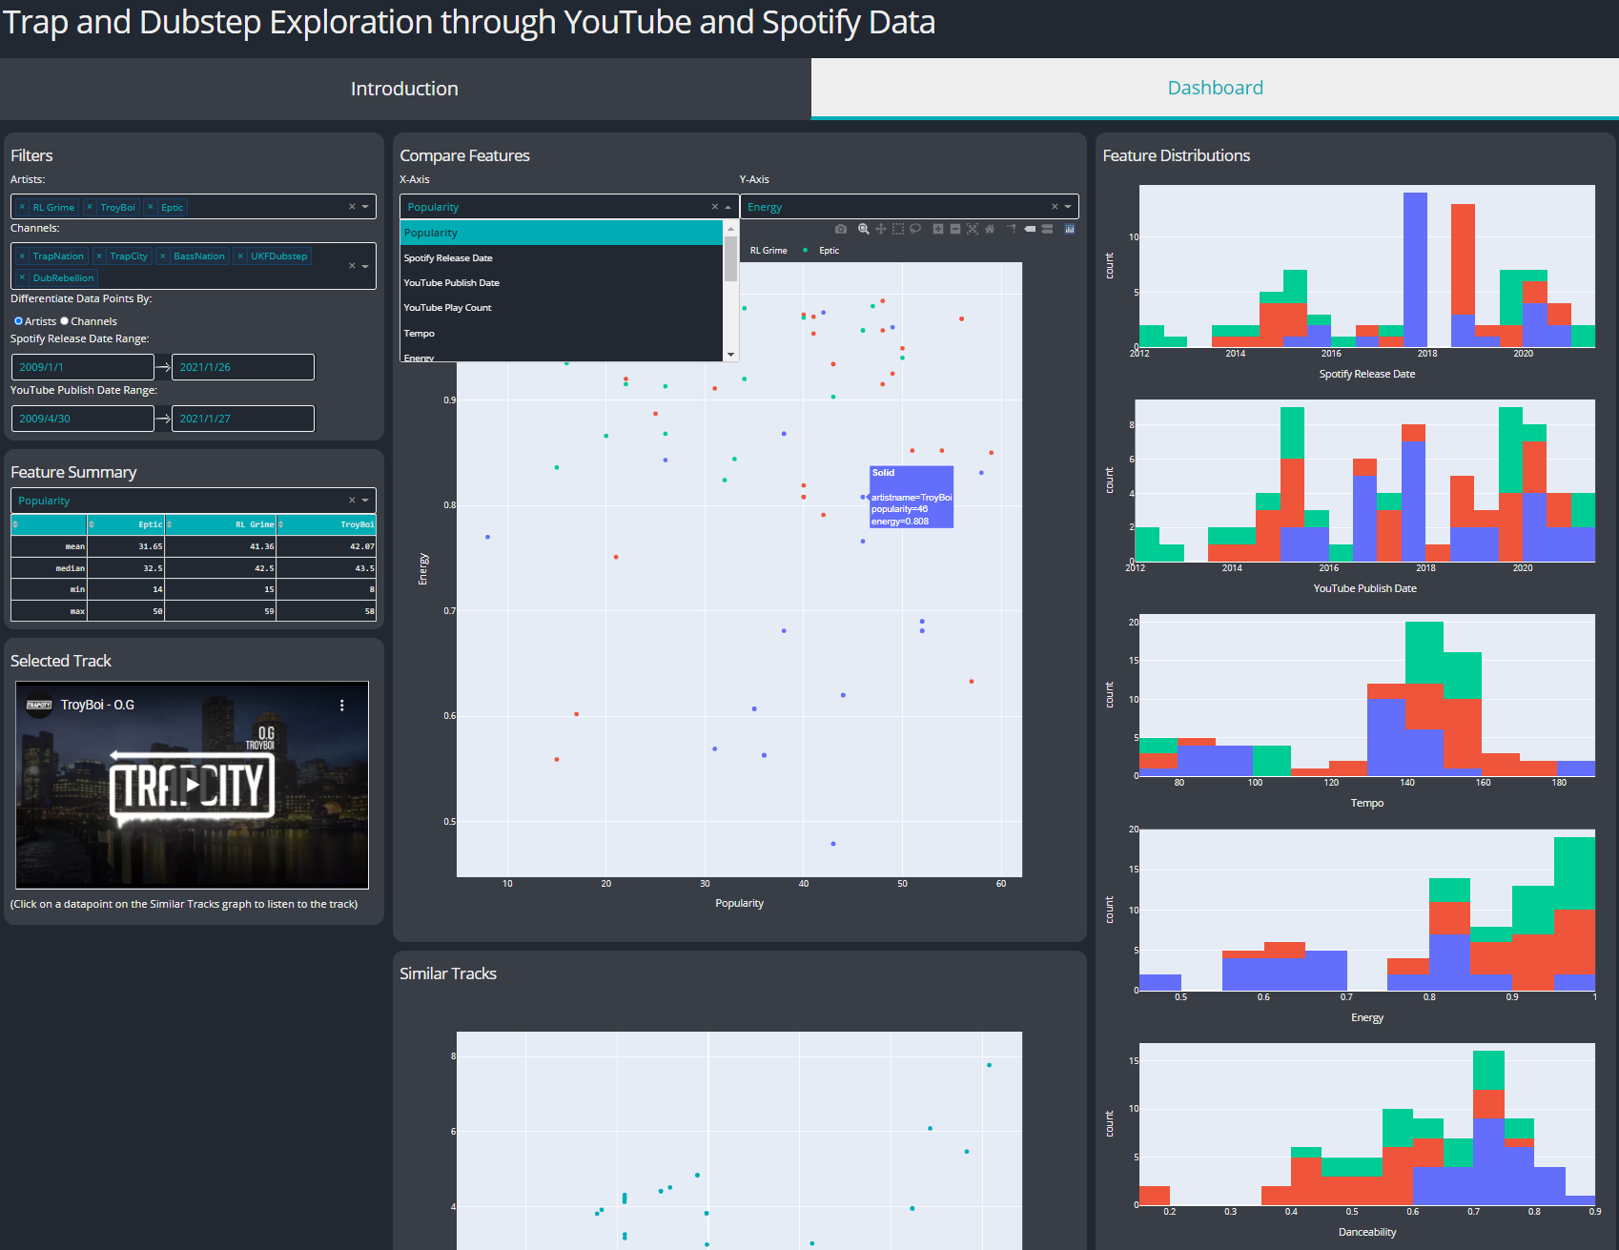This screenshot has height=1250, width=1619.
Task: Expand the Feature Summary dropdown arrow
Action: 365,501
